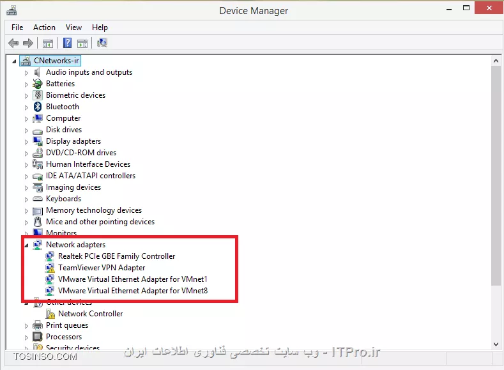This screenshot has width=504, height=370.
Task: Click the action pane toolbar icon
Action: coord(82,43)
